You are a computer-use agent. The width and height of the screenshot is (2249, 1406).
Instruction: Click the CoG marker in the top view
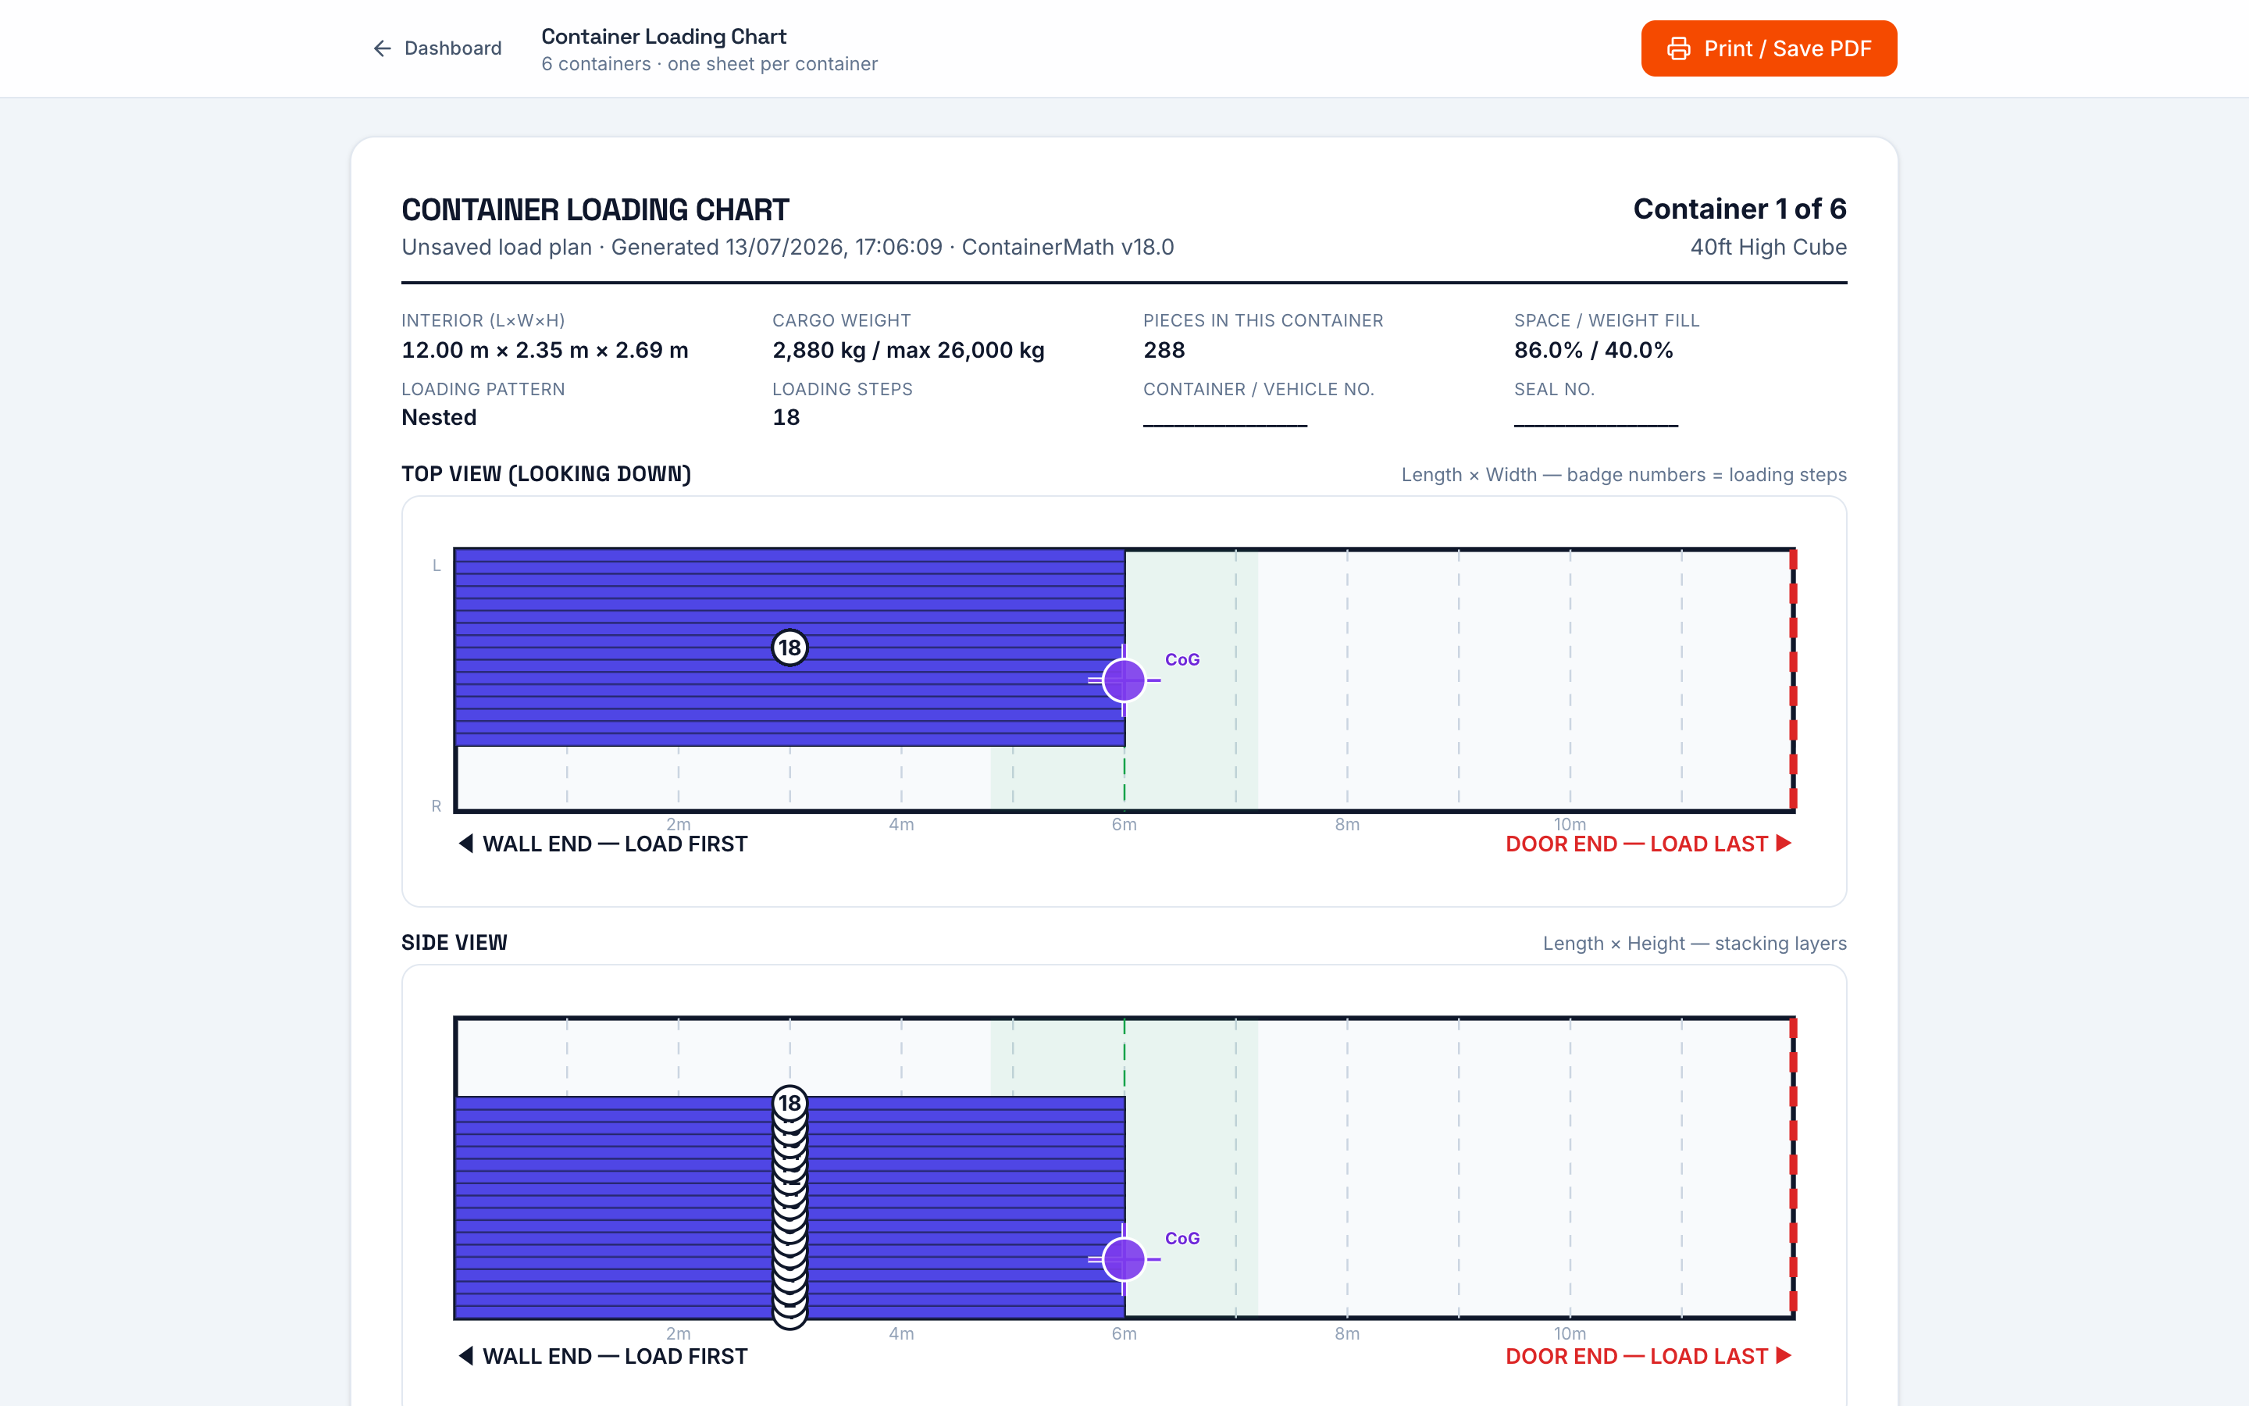coord(1124,680)
